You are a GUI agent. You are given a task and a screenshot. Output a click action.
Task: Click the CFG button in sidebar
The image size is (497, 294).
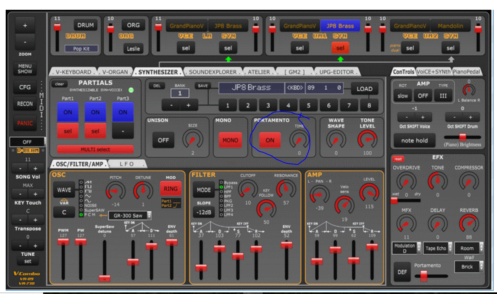[25, 87]
